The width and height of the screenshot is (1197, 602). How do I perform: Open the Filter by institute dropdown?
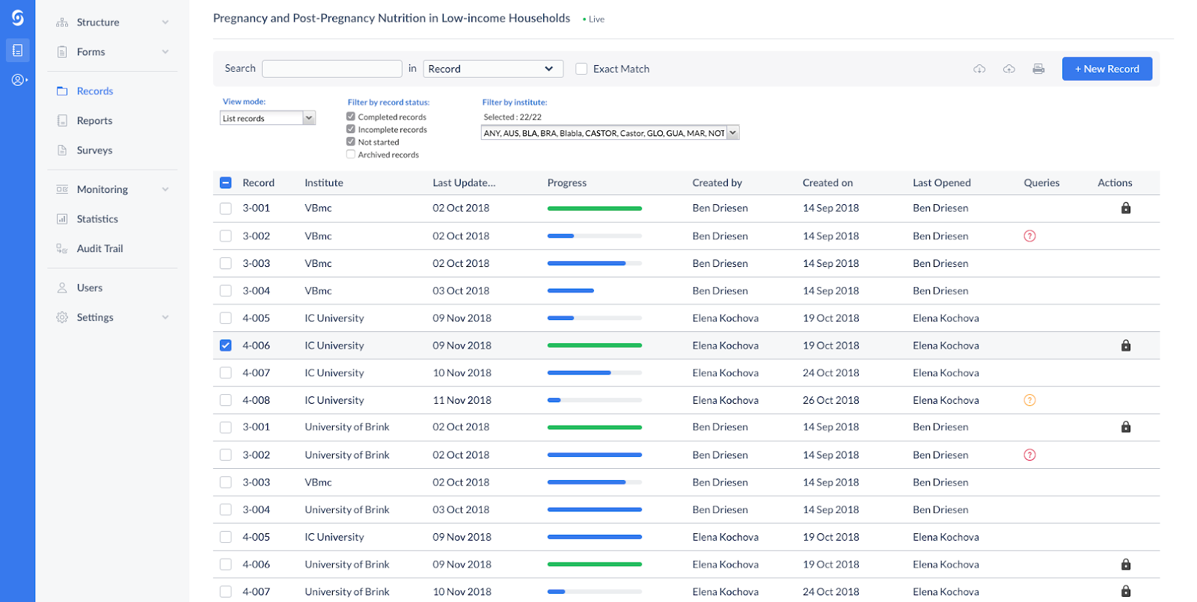tap(610, 133)
